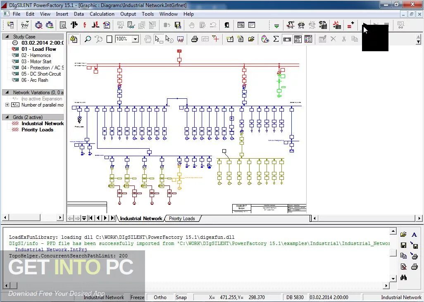Click the maximize graphic window icon

pos(241,25)
